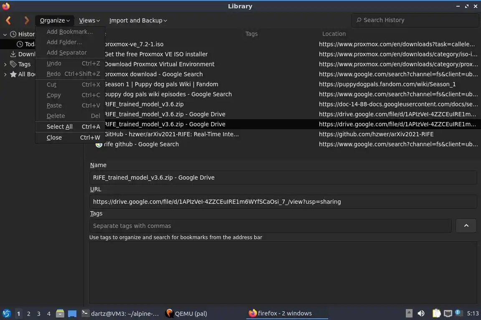The image size is (481, 320).
Task: Click the Firefox logo in title bar
Action: coord(6,6)
